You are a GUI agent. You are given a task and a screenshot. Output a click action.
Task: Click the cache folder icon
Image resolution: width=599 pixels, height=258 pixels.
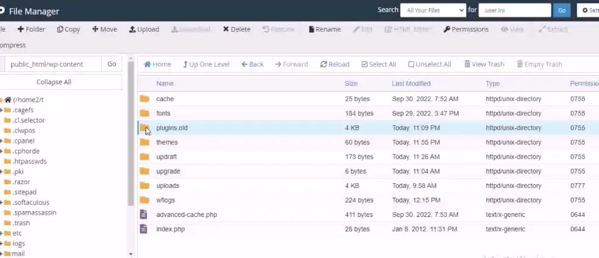pos(144,99)
